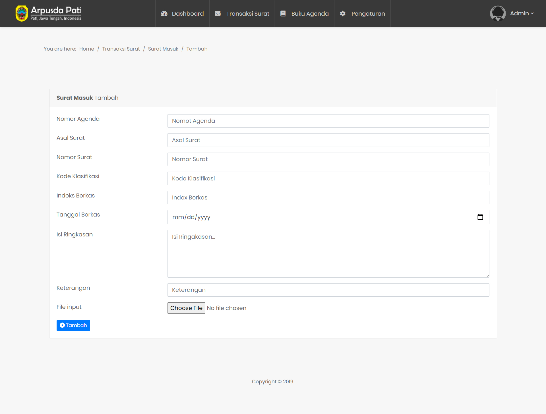Go to the Home breadcrumb link
The image size is (546, 414).
[x=86, y=49]
